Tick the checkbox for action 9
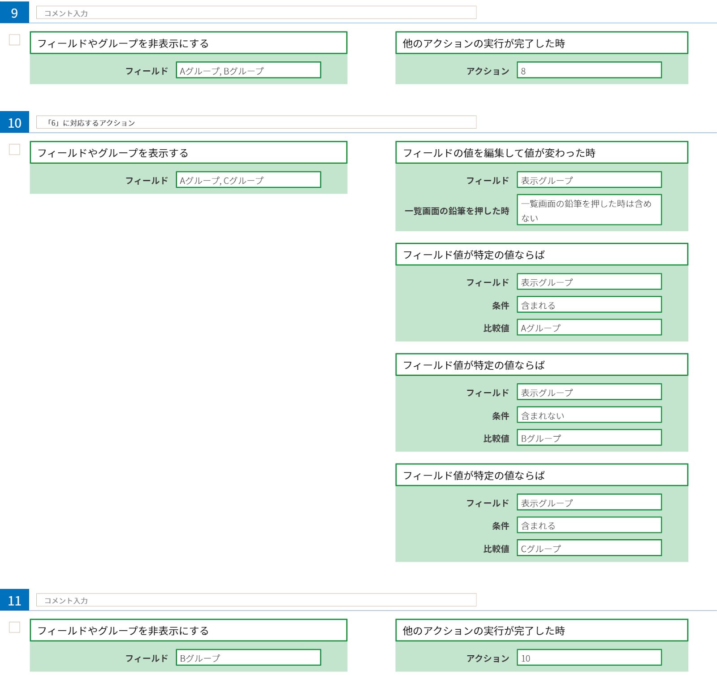Screen dimensions: 717x675 [14, 40]
